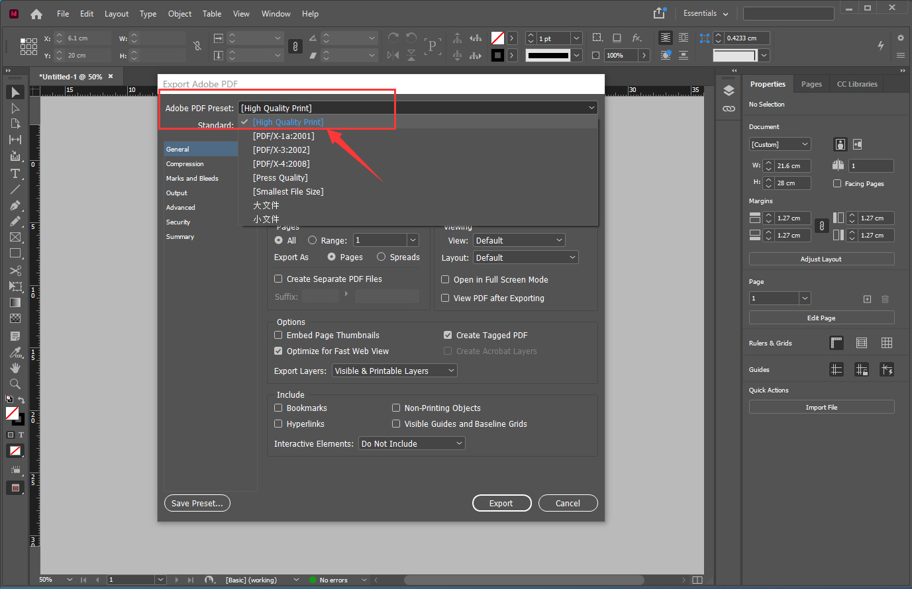This screenshot has width=912, height=589.
Task: Open the Links panel icon
Action: pos(729,109)
